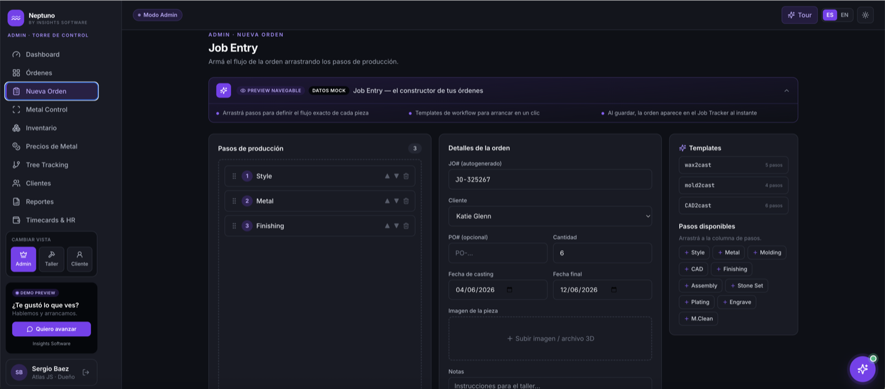Switch view to Taller

(x=52, y=259)
